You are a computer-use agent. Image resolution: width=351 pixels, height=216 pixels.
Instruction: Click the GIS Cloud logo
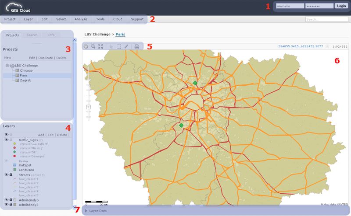[x=18, y=8]
